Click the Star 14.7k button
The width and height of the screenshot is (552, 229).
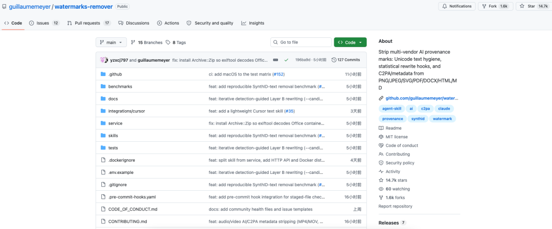(x=534, y=6)
